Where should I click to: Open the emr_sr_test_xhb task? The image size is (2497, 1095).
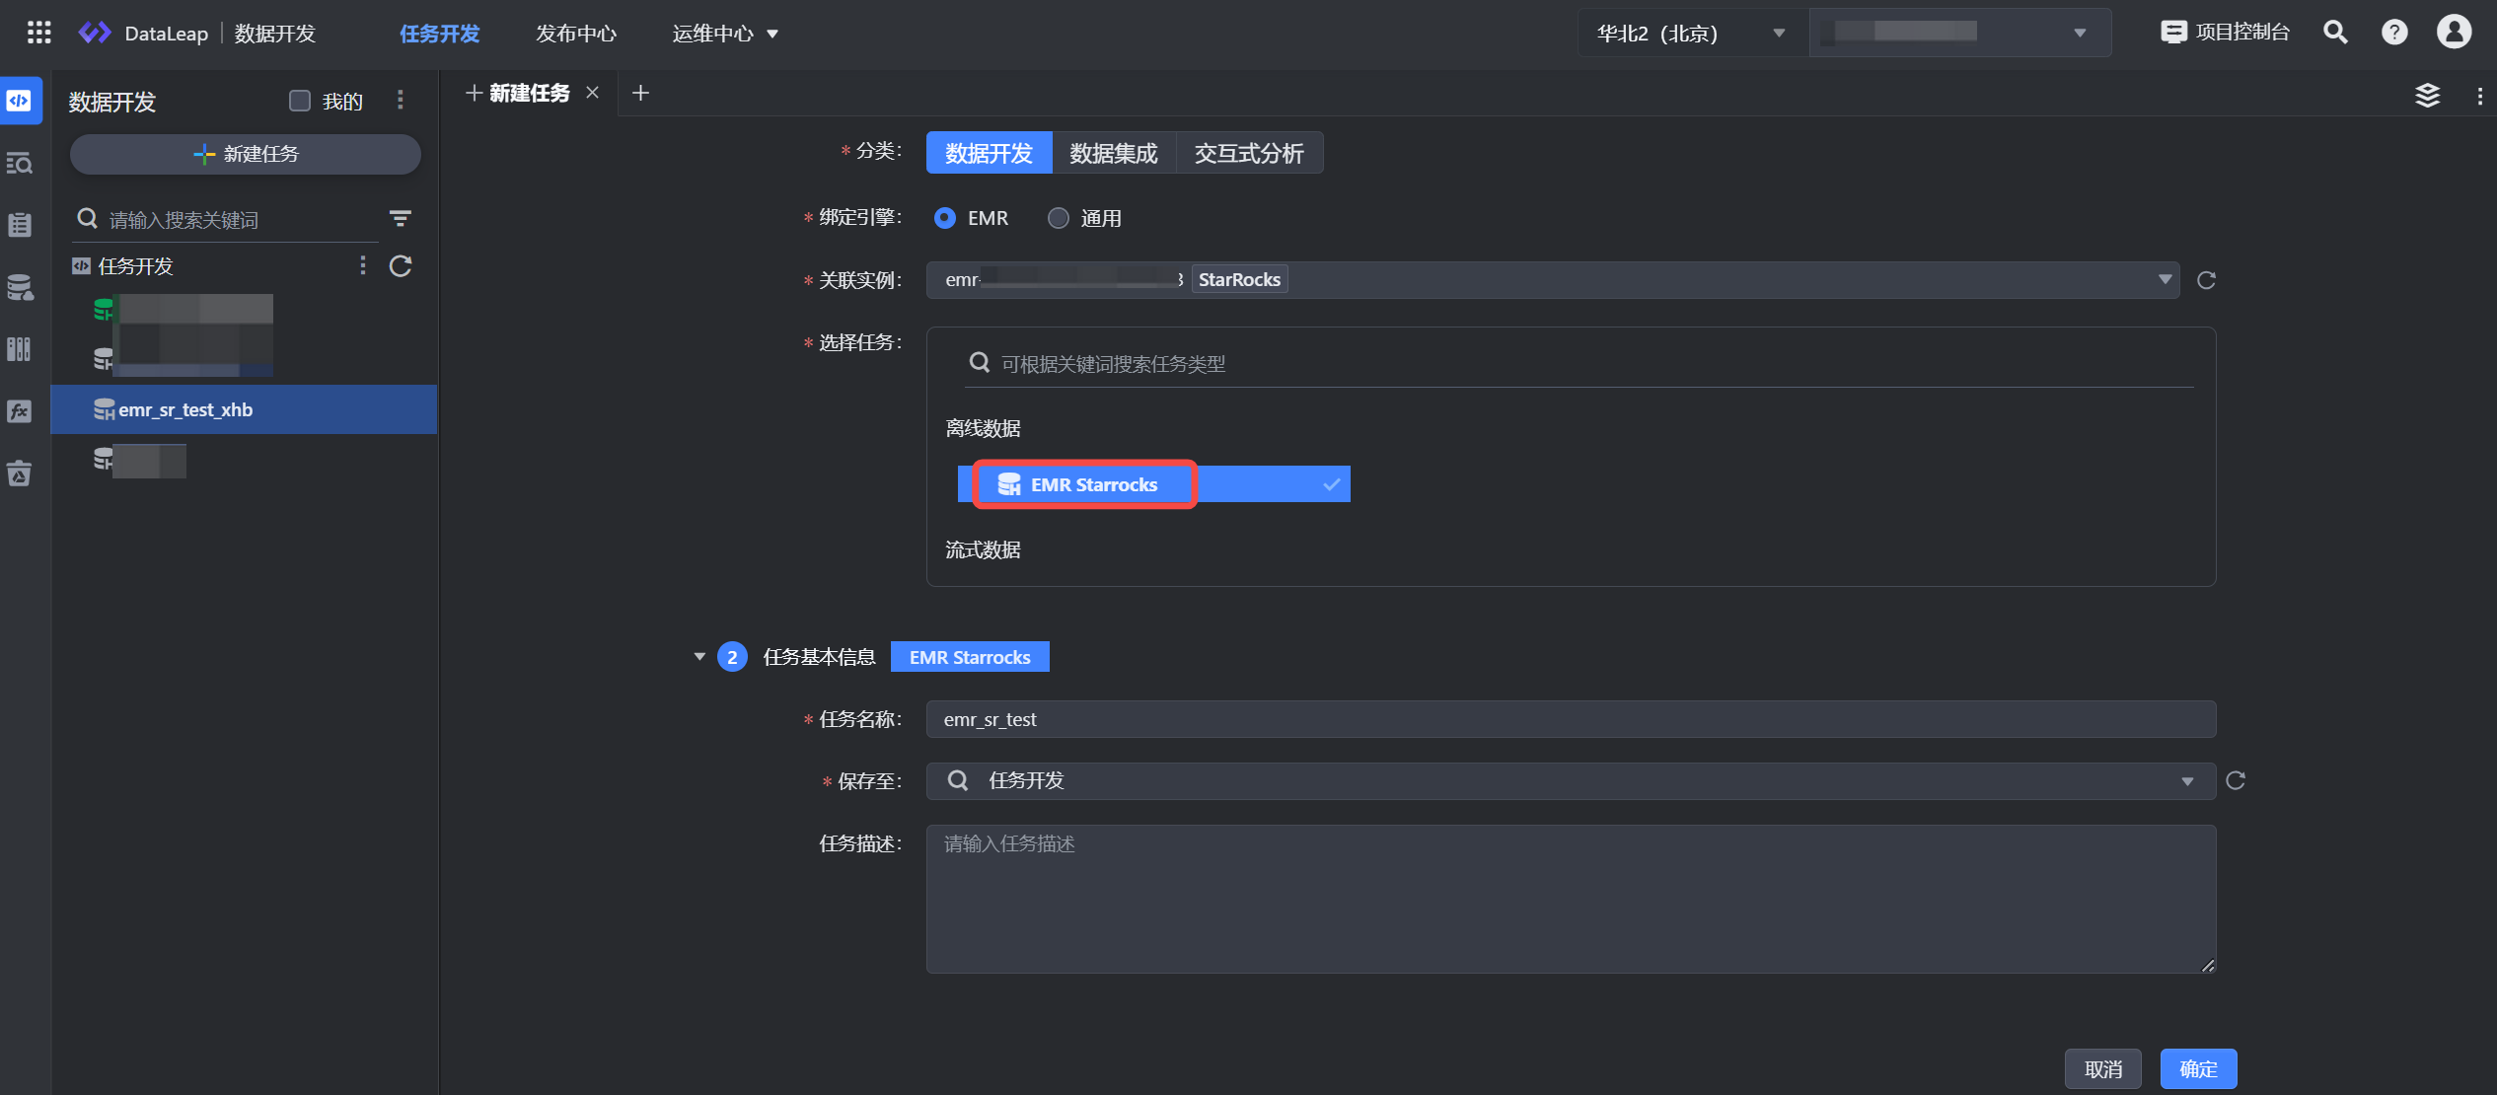(244, 409)
